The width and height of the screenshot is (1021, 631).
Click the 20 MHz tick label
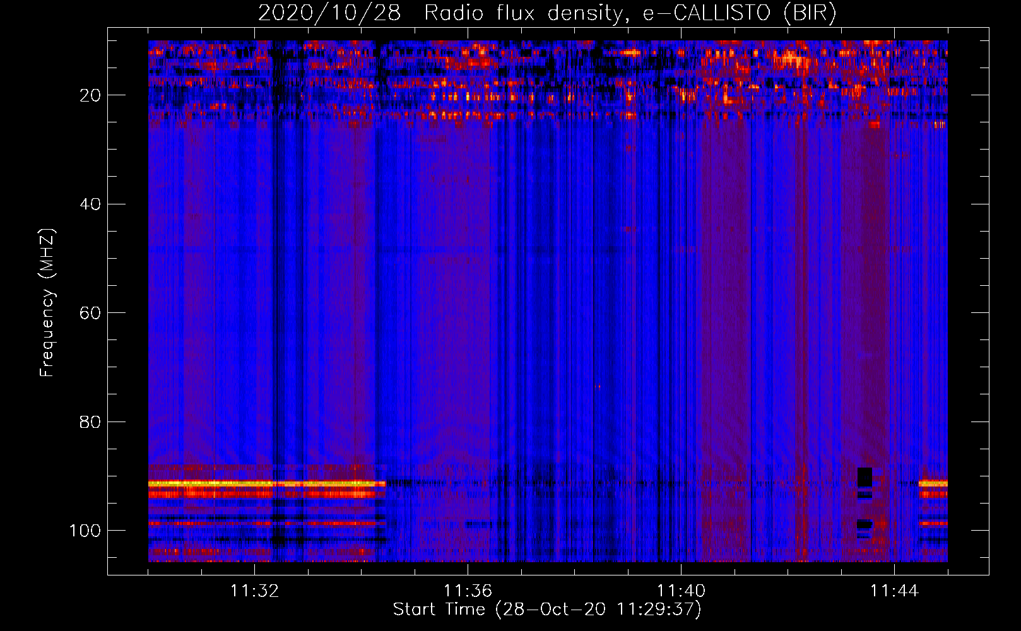(x=90, y=95)
